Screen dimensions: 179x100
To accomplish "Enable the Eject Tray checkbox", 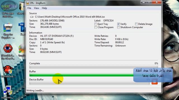I will coord(96,24).
